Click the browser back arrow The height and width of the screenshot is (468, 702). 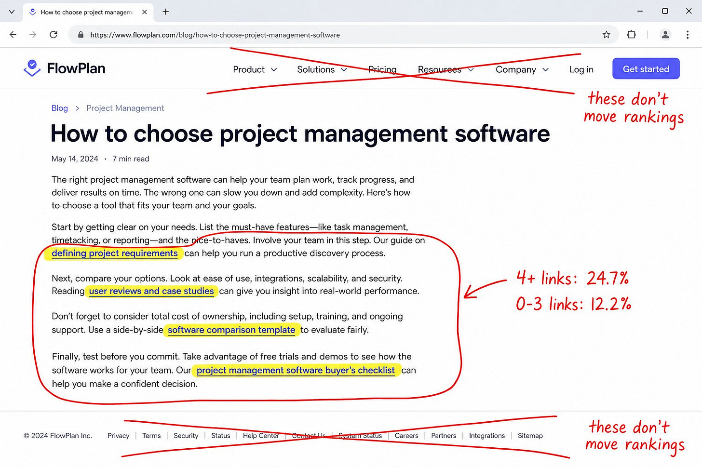13,35
